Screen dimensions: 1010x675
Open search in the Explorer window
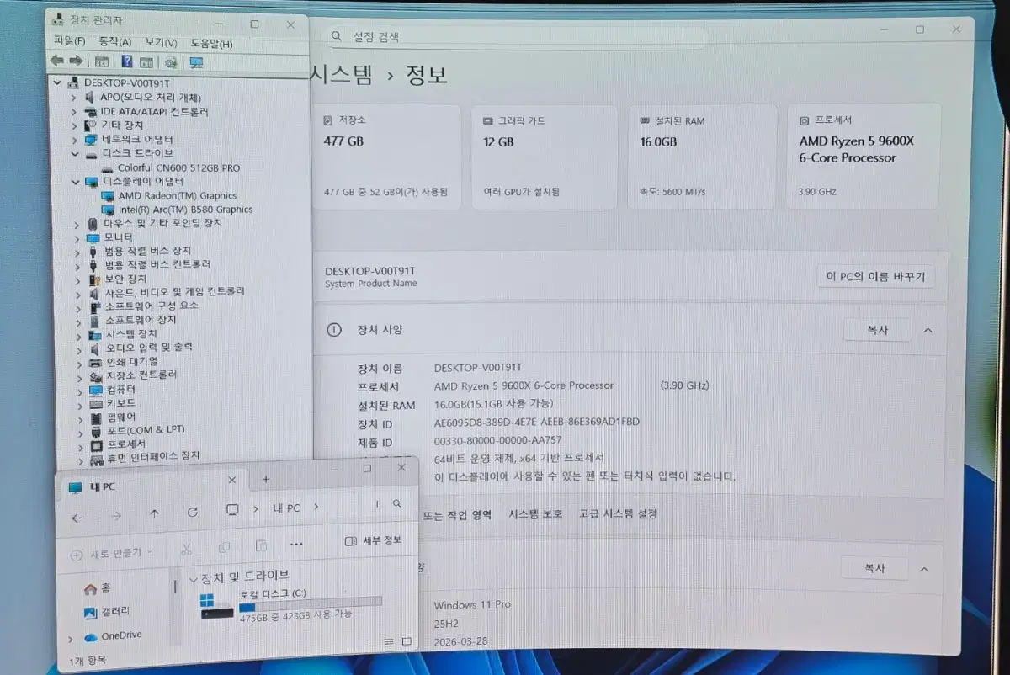397,503
